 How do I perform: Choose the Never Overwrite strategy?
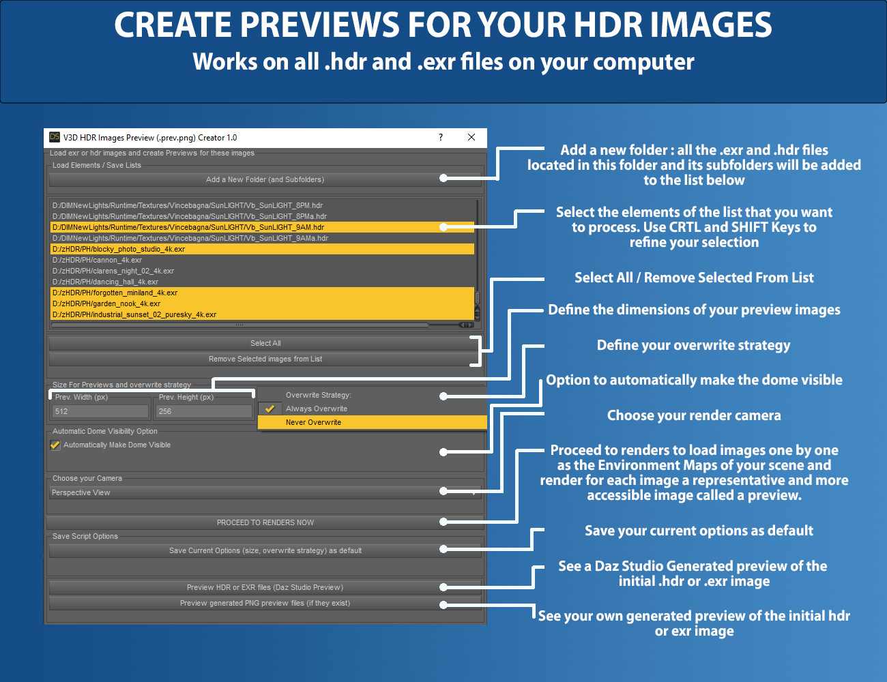click(313, 422)
